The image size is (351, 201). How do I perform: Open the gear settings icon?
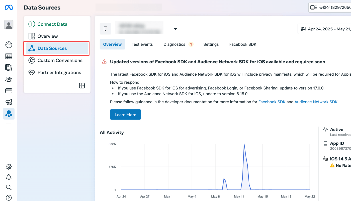coord(9,167)
